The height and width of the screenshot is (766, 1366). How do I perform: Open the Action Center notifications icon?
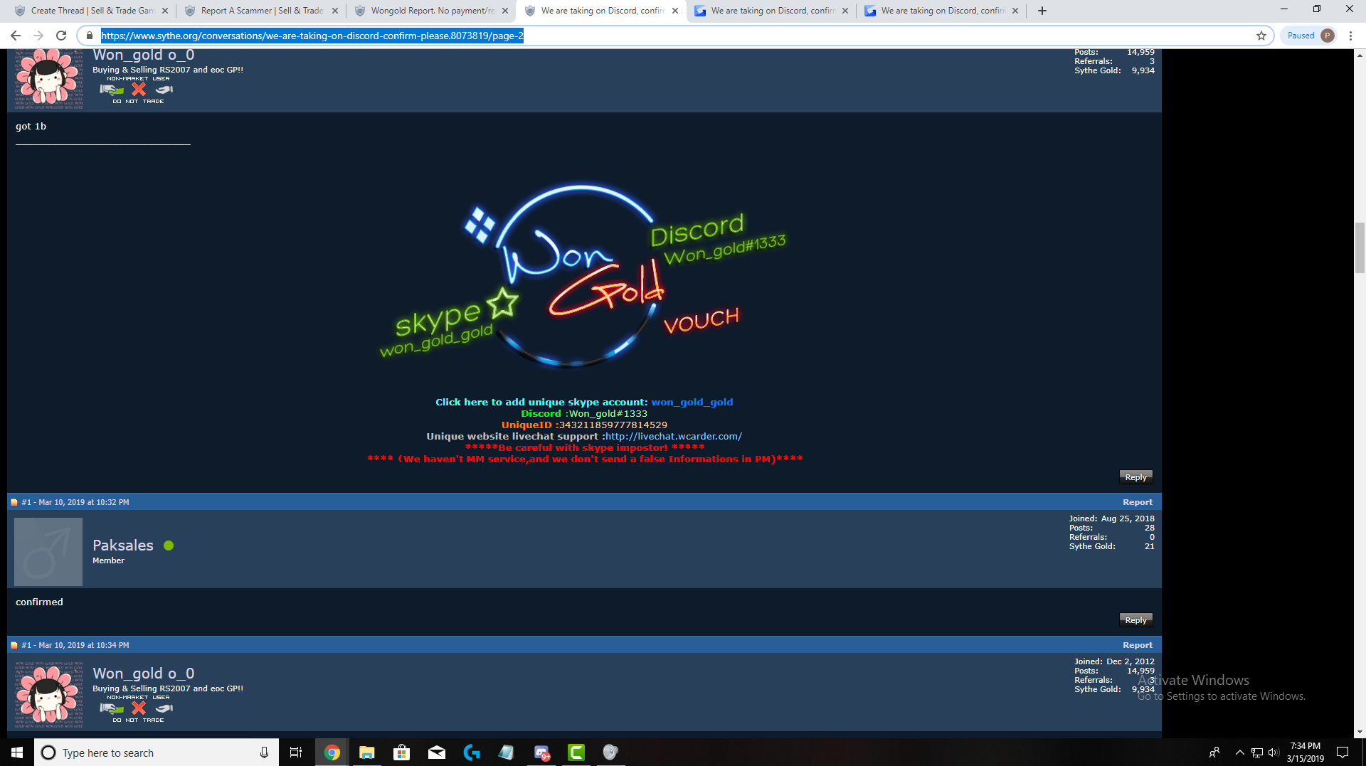pyautogui.click(x=1343, y=752)
